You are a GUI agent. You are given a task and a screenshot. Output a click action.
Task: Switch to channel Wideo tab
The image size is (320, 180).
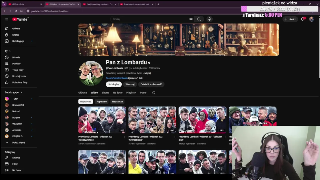pyautogui.click(x=94, y=93)
